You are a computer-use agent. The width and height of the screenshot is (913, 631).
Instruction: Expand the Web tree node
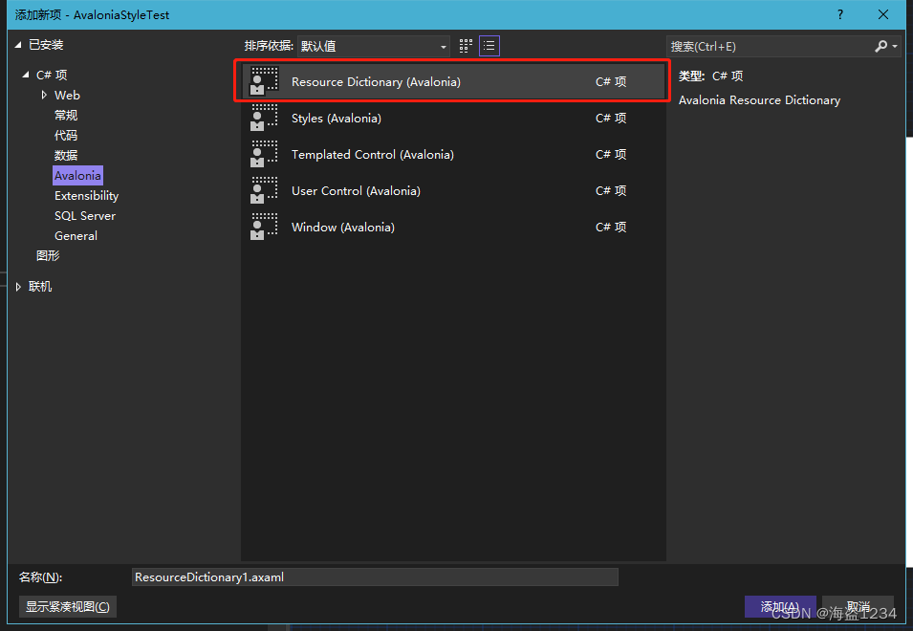44,95
